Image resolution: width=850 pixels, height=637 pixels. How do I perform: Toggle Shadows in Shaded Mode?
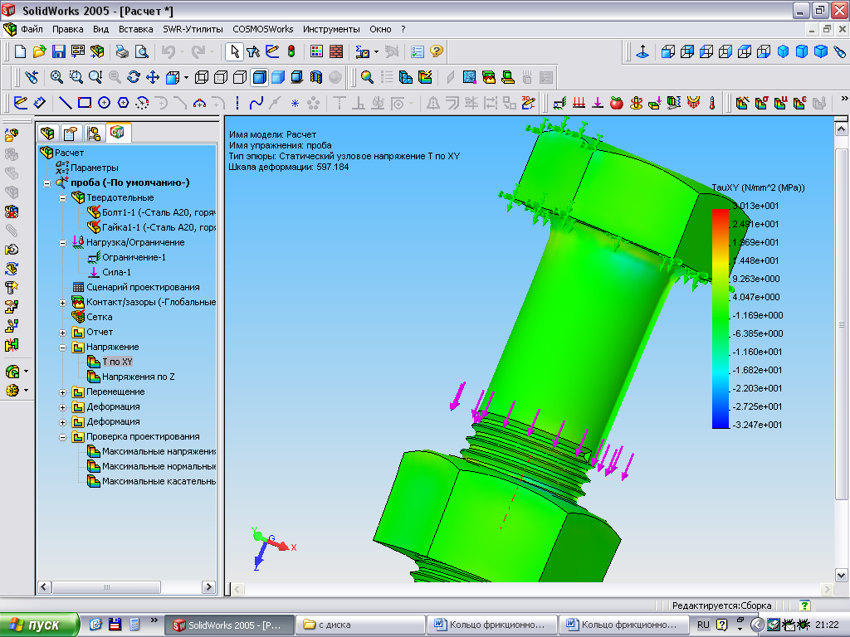pos(297,77)
